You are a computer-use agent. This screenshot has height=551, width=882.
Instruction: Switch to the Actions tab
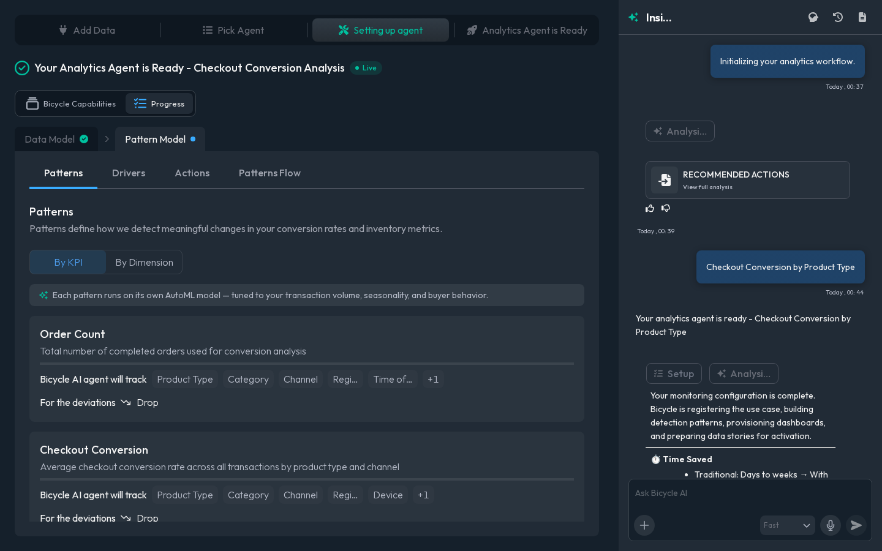192,173
